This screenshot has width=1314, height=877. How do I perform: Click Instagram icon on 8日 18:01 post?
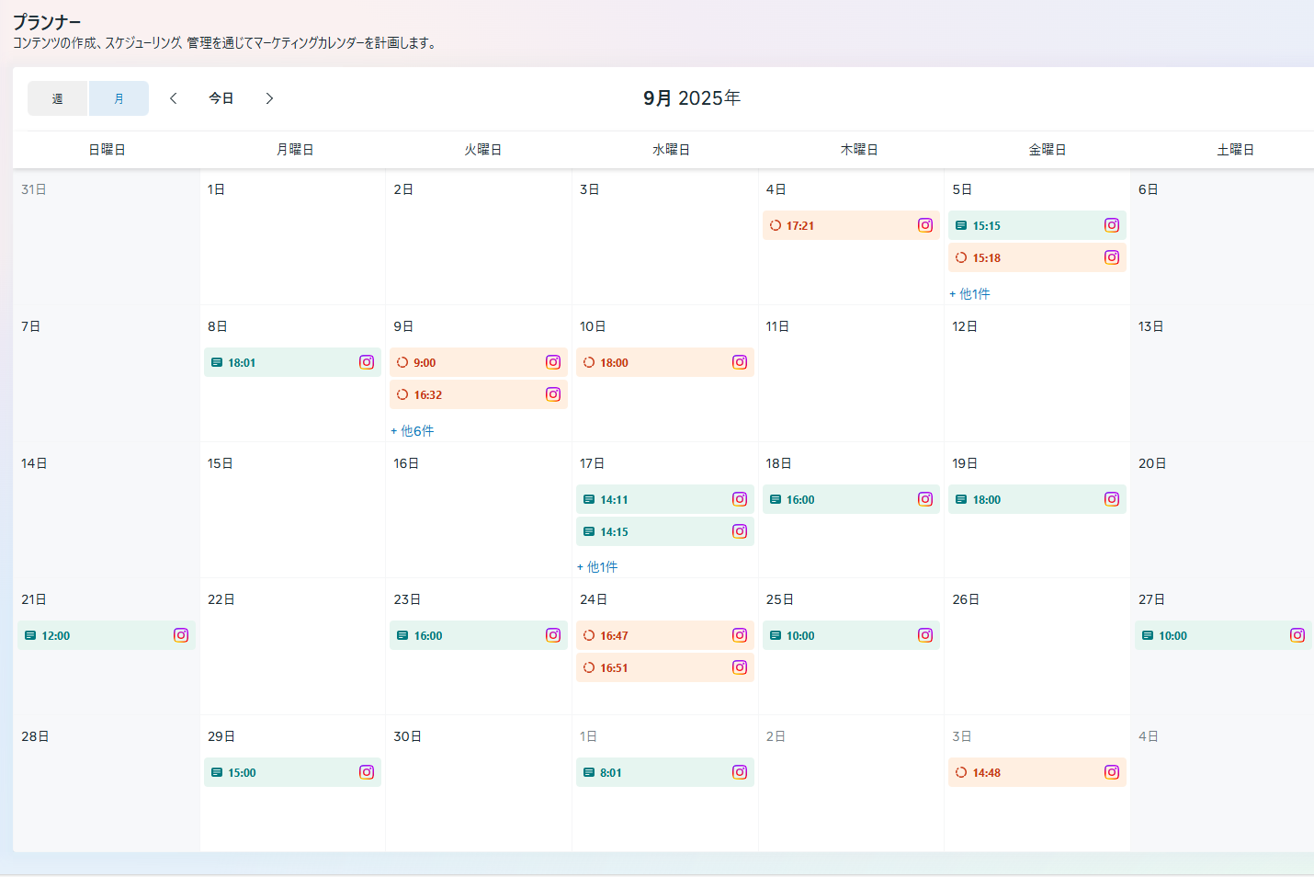click(x=367, y=362)
